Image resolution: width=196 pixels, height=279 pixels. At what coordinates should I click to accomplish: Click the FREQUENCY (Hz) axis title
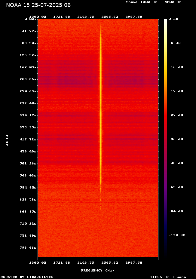(x=98, y=271)
